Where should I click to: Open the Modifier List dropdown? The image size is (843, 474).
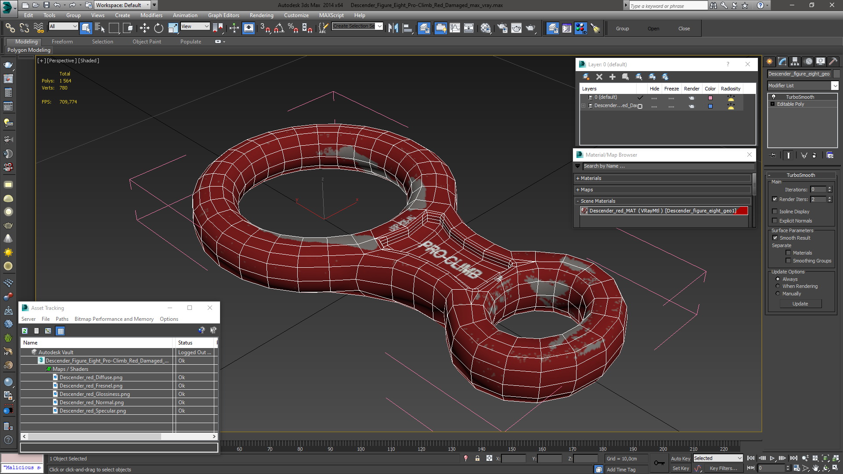coord(835,86)
